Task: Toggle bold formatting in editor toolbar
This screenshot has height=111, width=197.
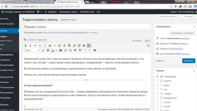Action: click(x=26, y=46)
